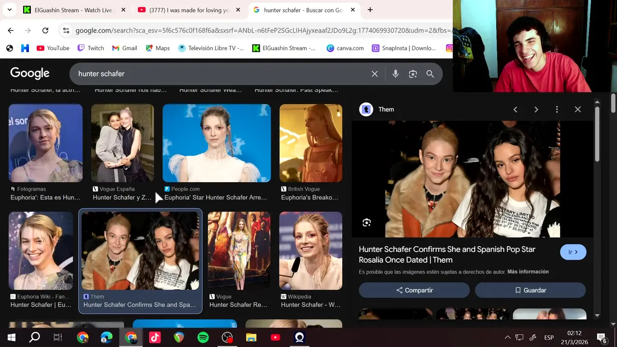Search by image with the Lens camera icon

[413, 74]
